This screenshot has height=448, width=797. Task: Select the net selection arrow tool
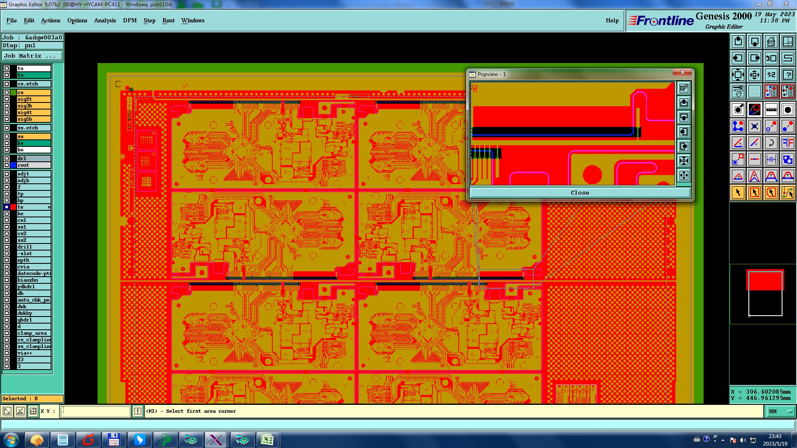[787, 192]
